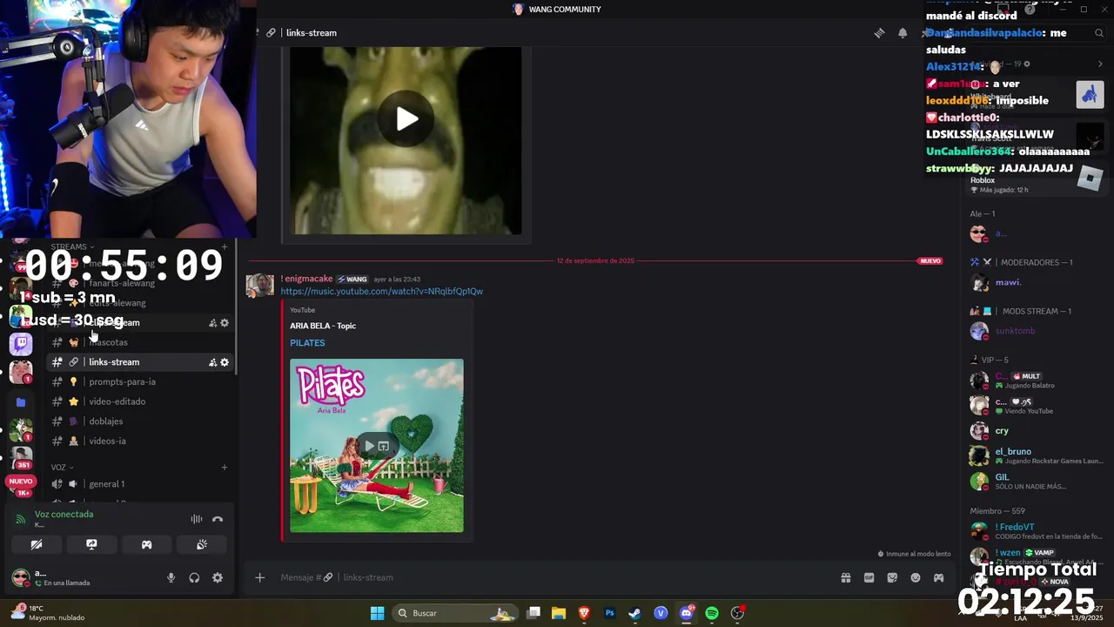Screen dimensions: 1114x627
Task: Open own user avatar status panel
Action: (21, 577)
